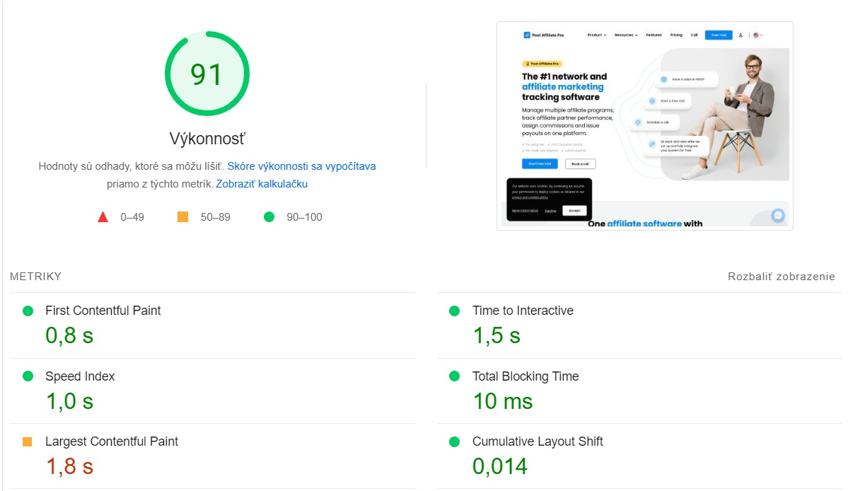Click the green circle icon for 90–100 range
This screenshot has width=848, height=491.
[269, 217]
